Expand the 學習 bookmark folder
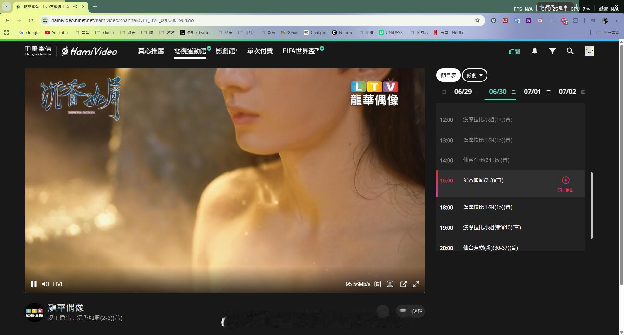The image size is (624, 335). coord(81,32)
